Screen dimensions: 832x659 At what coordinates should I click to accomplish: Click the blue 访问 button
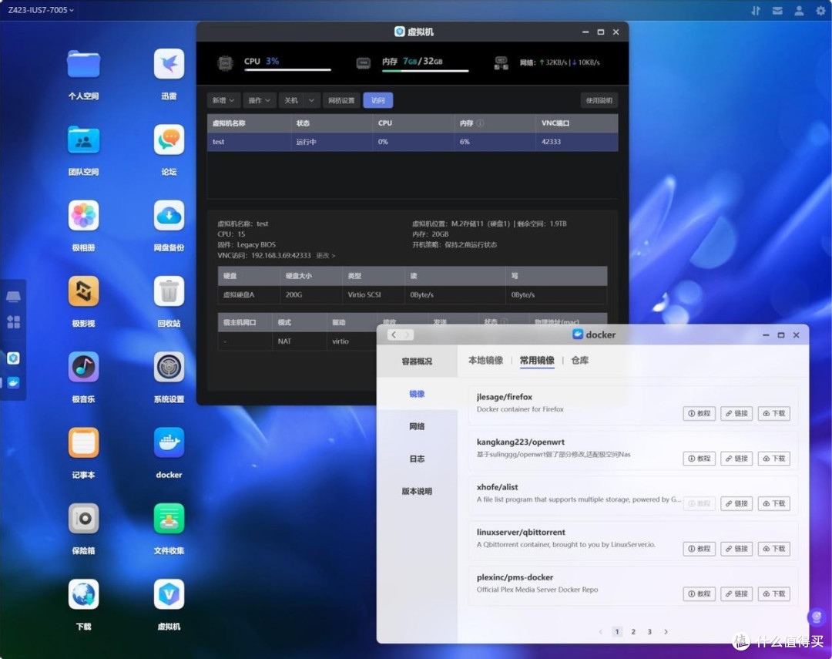(x=377, y=100)
